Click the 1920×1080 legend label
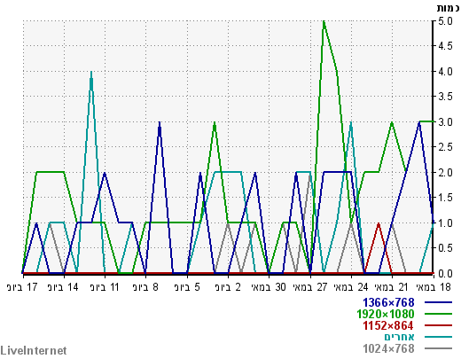The height and width of the screenshot is (359, 461). click(x=386, y=314)
